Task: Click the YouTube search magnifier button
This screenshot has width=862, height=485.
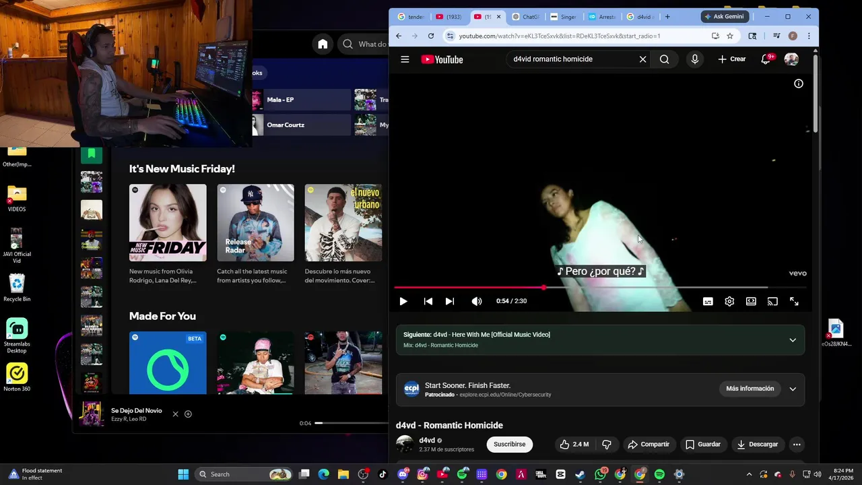Action: pos(664,59)
